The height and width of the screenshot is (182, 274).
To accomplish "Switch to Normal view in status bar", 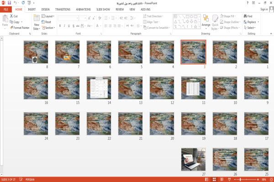I will click(206, 179).
